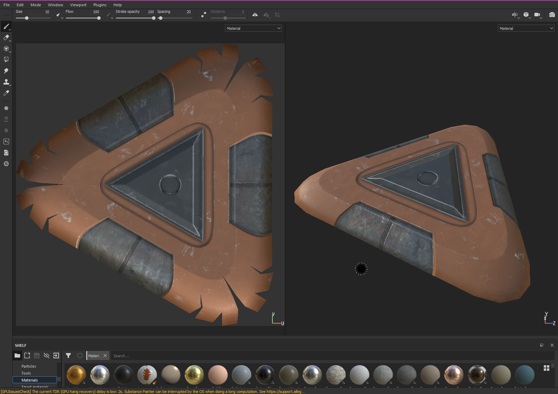The height and width of the screenshot is (394, 558).
Task: Open the left viewport Material dropdown
Action: [253, 28]
